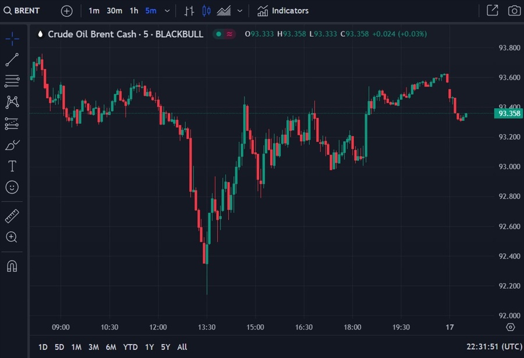Select the crosshair cursor tool
Viewport: 524px width, 358px height.
coord(12,39)
